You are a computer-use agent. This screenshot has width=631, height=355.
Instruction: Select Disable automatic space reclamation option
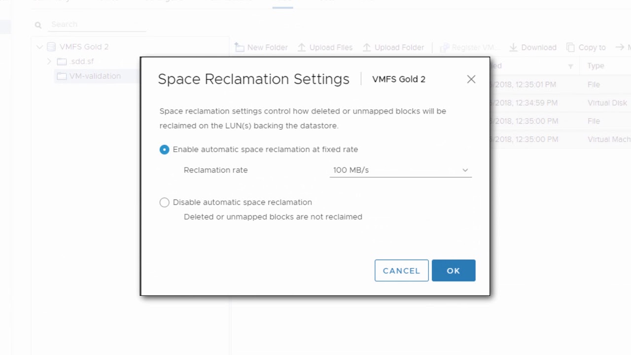pos(165,202)
